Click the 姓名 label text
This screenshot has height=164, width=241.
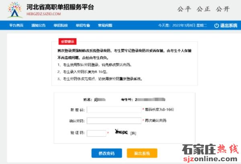88,100
